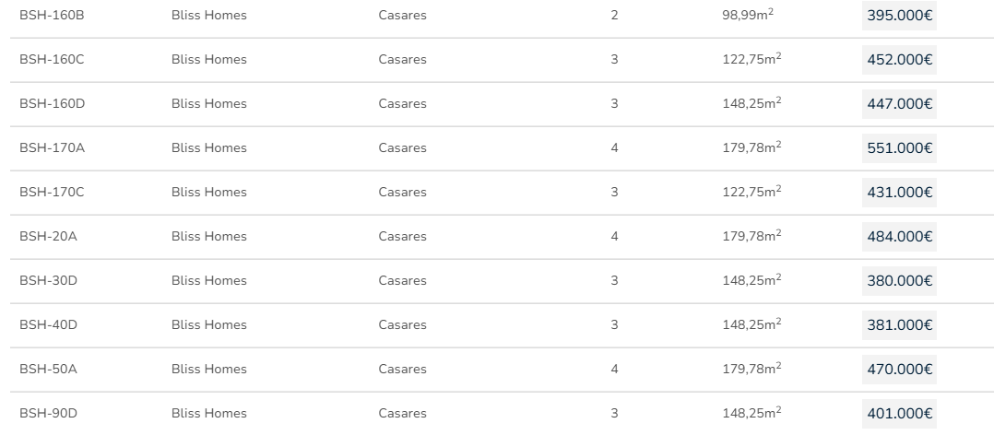Click reference BSH-170C
The image size is (994, 435).
[x=52, y=193]
